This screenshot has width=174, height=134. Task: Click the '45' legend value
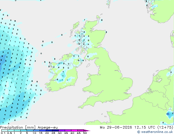(78, 133)
